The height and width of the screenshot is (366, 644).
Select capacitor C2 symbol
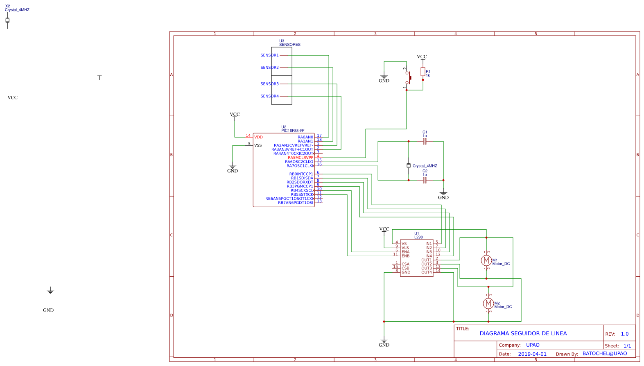point(425,180)
